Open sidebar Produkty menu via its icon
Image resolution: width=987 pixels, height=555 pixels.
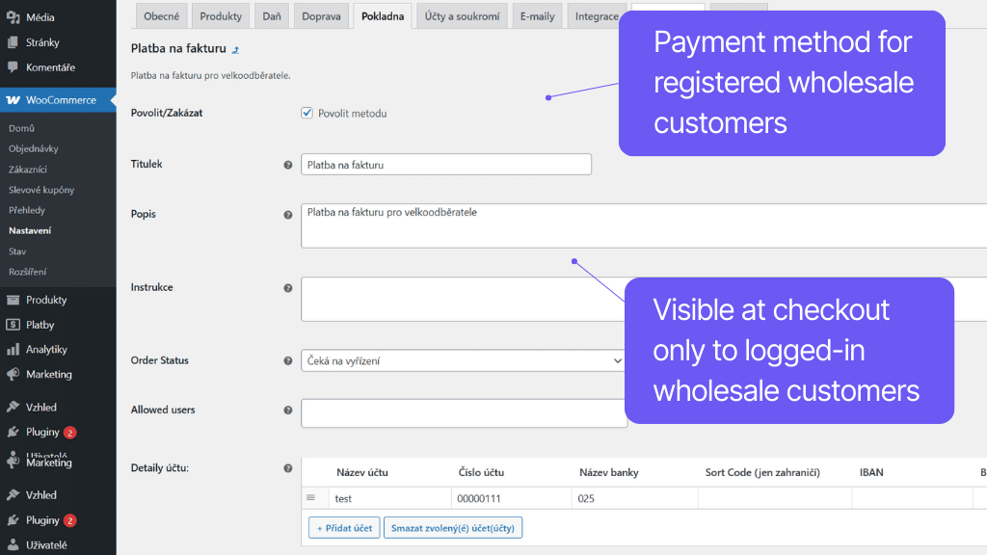13,300
